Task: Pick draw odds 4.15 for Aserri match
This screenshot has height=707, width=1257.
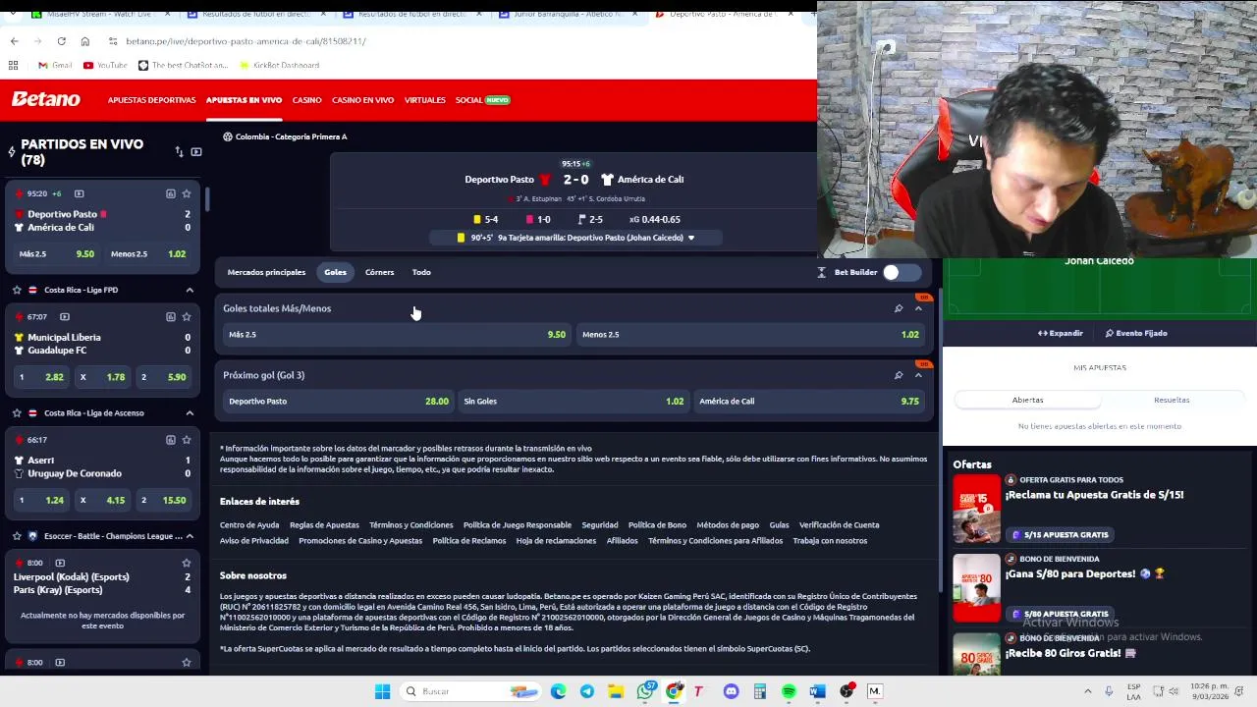Action: pos(102,500)
